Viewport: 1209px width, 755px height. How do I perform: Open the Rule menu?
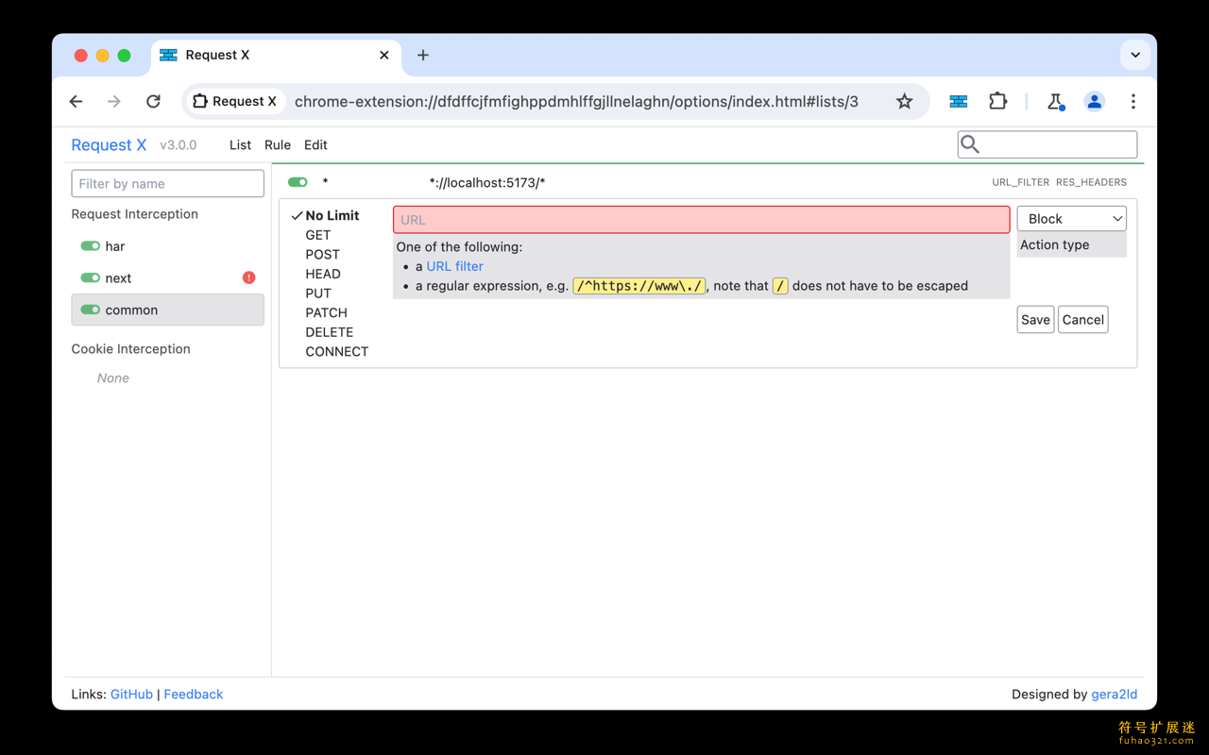278,144
